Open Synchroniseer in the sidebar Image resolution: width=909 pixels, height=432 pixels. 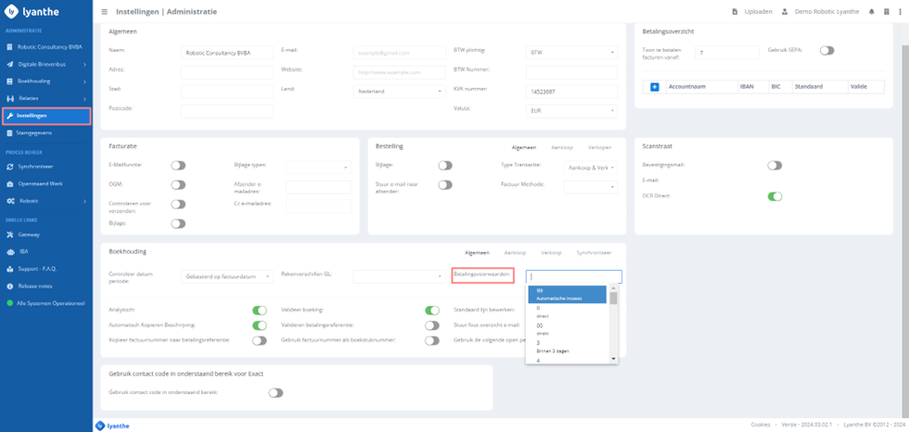tap(37, 167)
